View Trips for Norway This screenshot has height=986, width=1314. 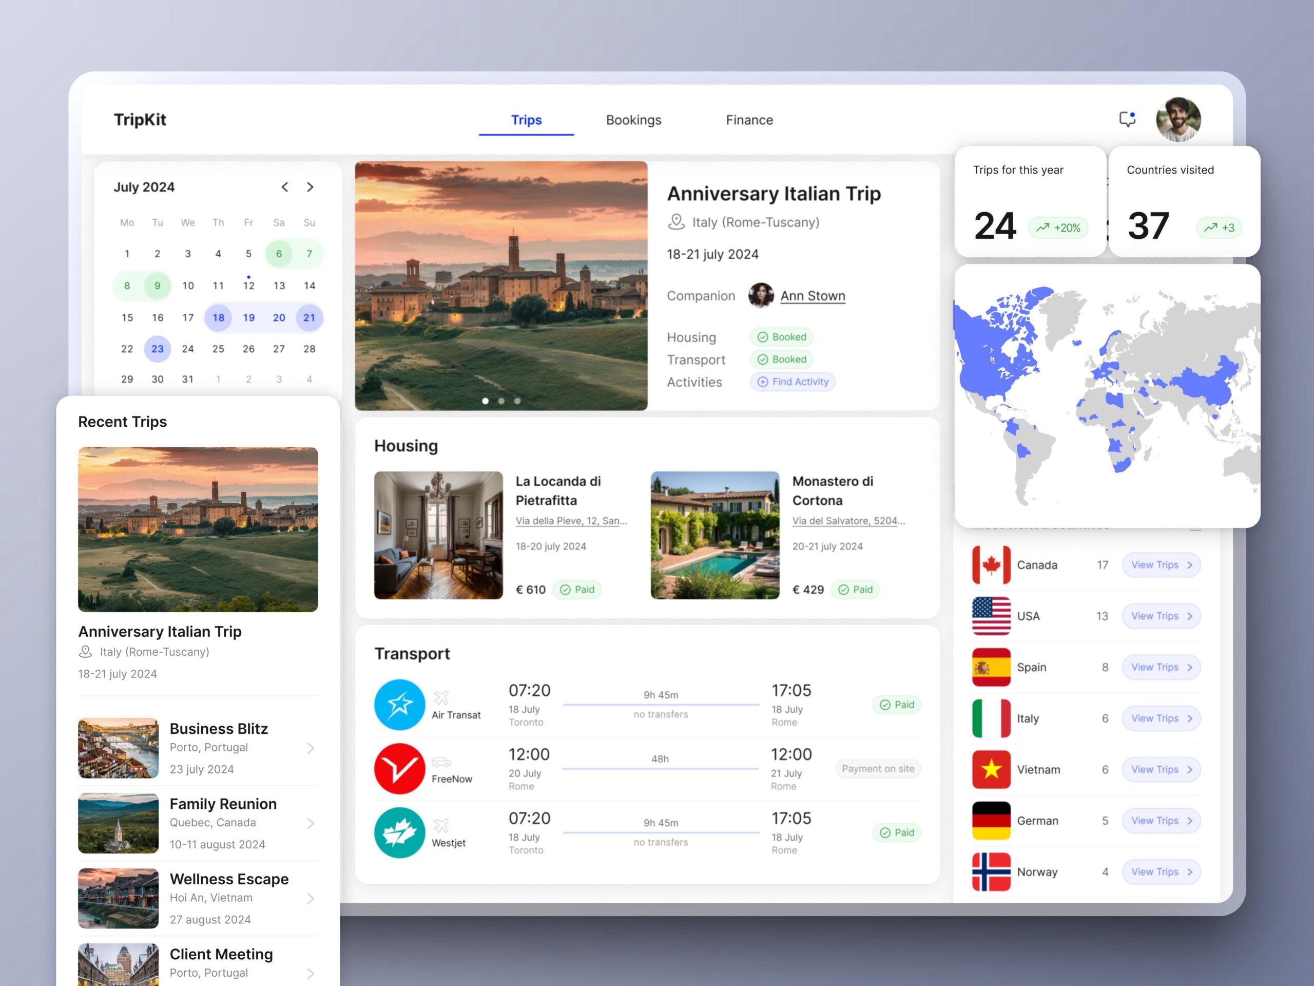1162,872
